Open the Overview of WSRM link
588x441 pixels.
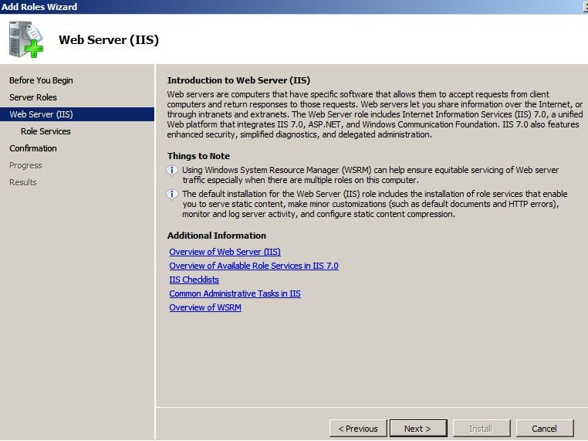205,307
